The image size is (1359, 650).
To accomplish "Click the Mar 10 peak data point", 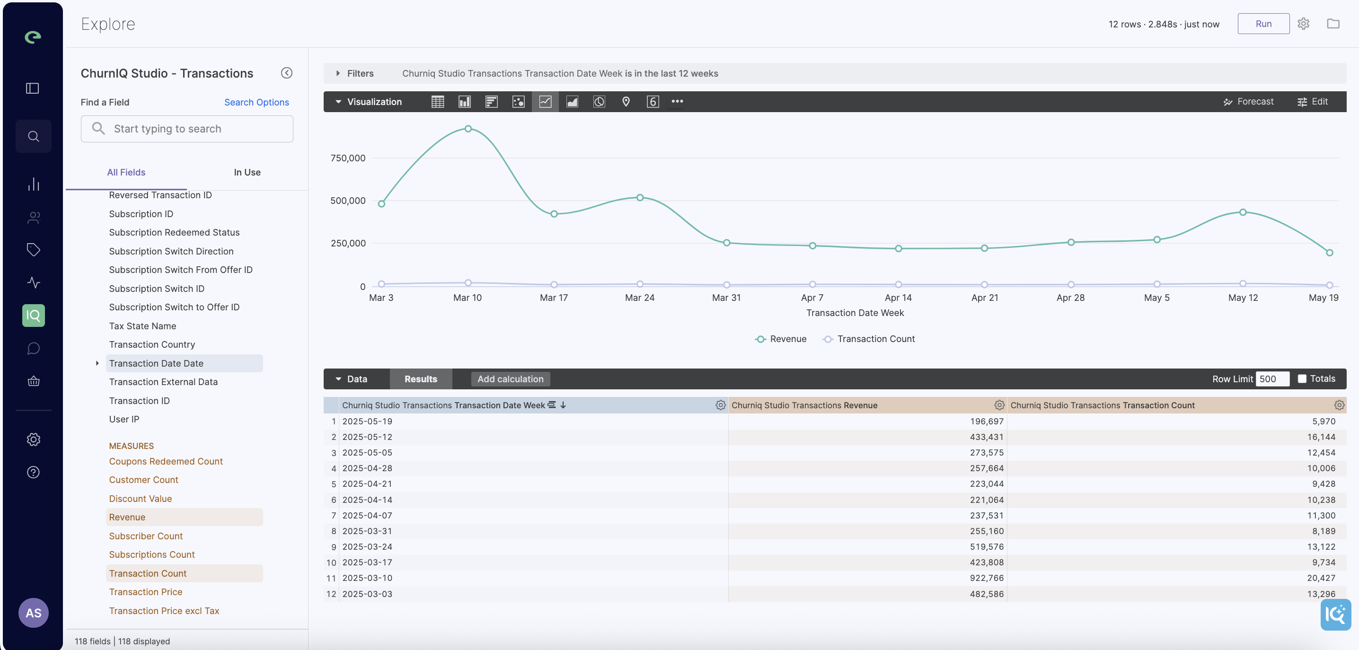I will [468, 128].
